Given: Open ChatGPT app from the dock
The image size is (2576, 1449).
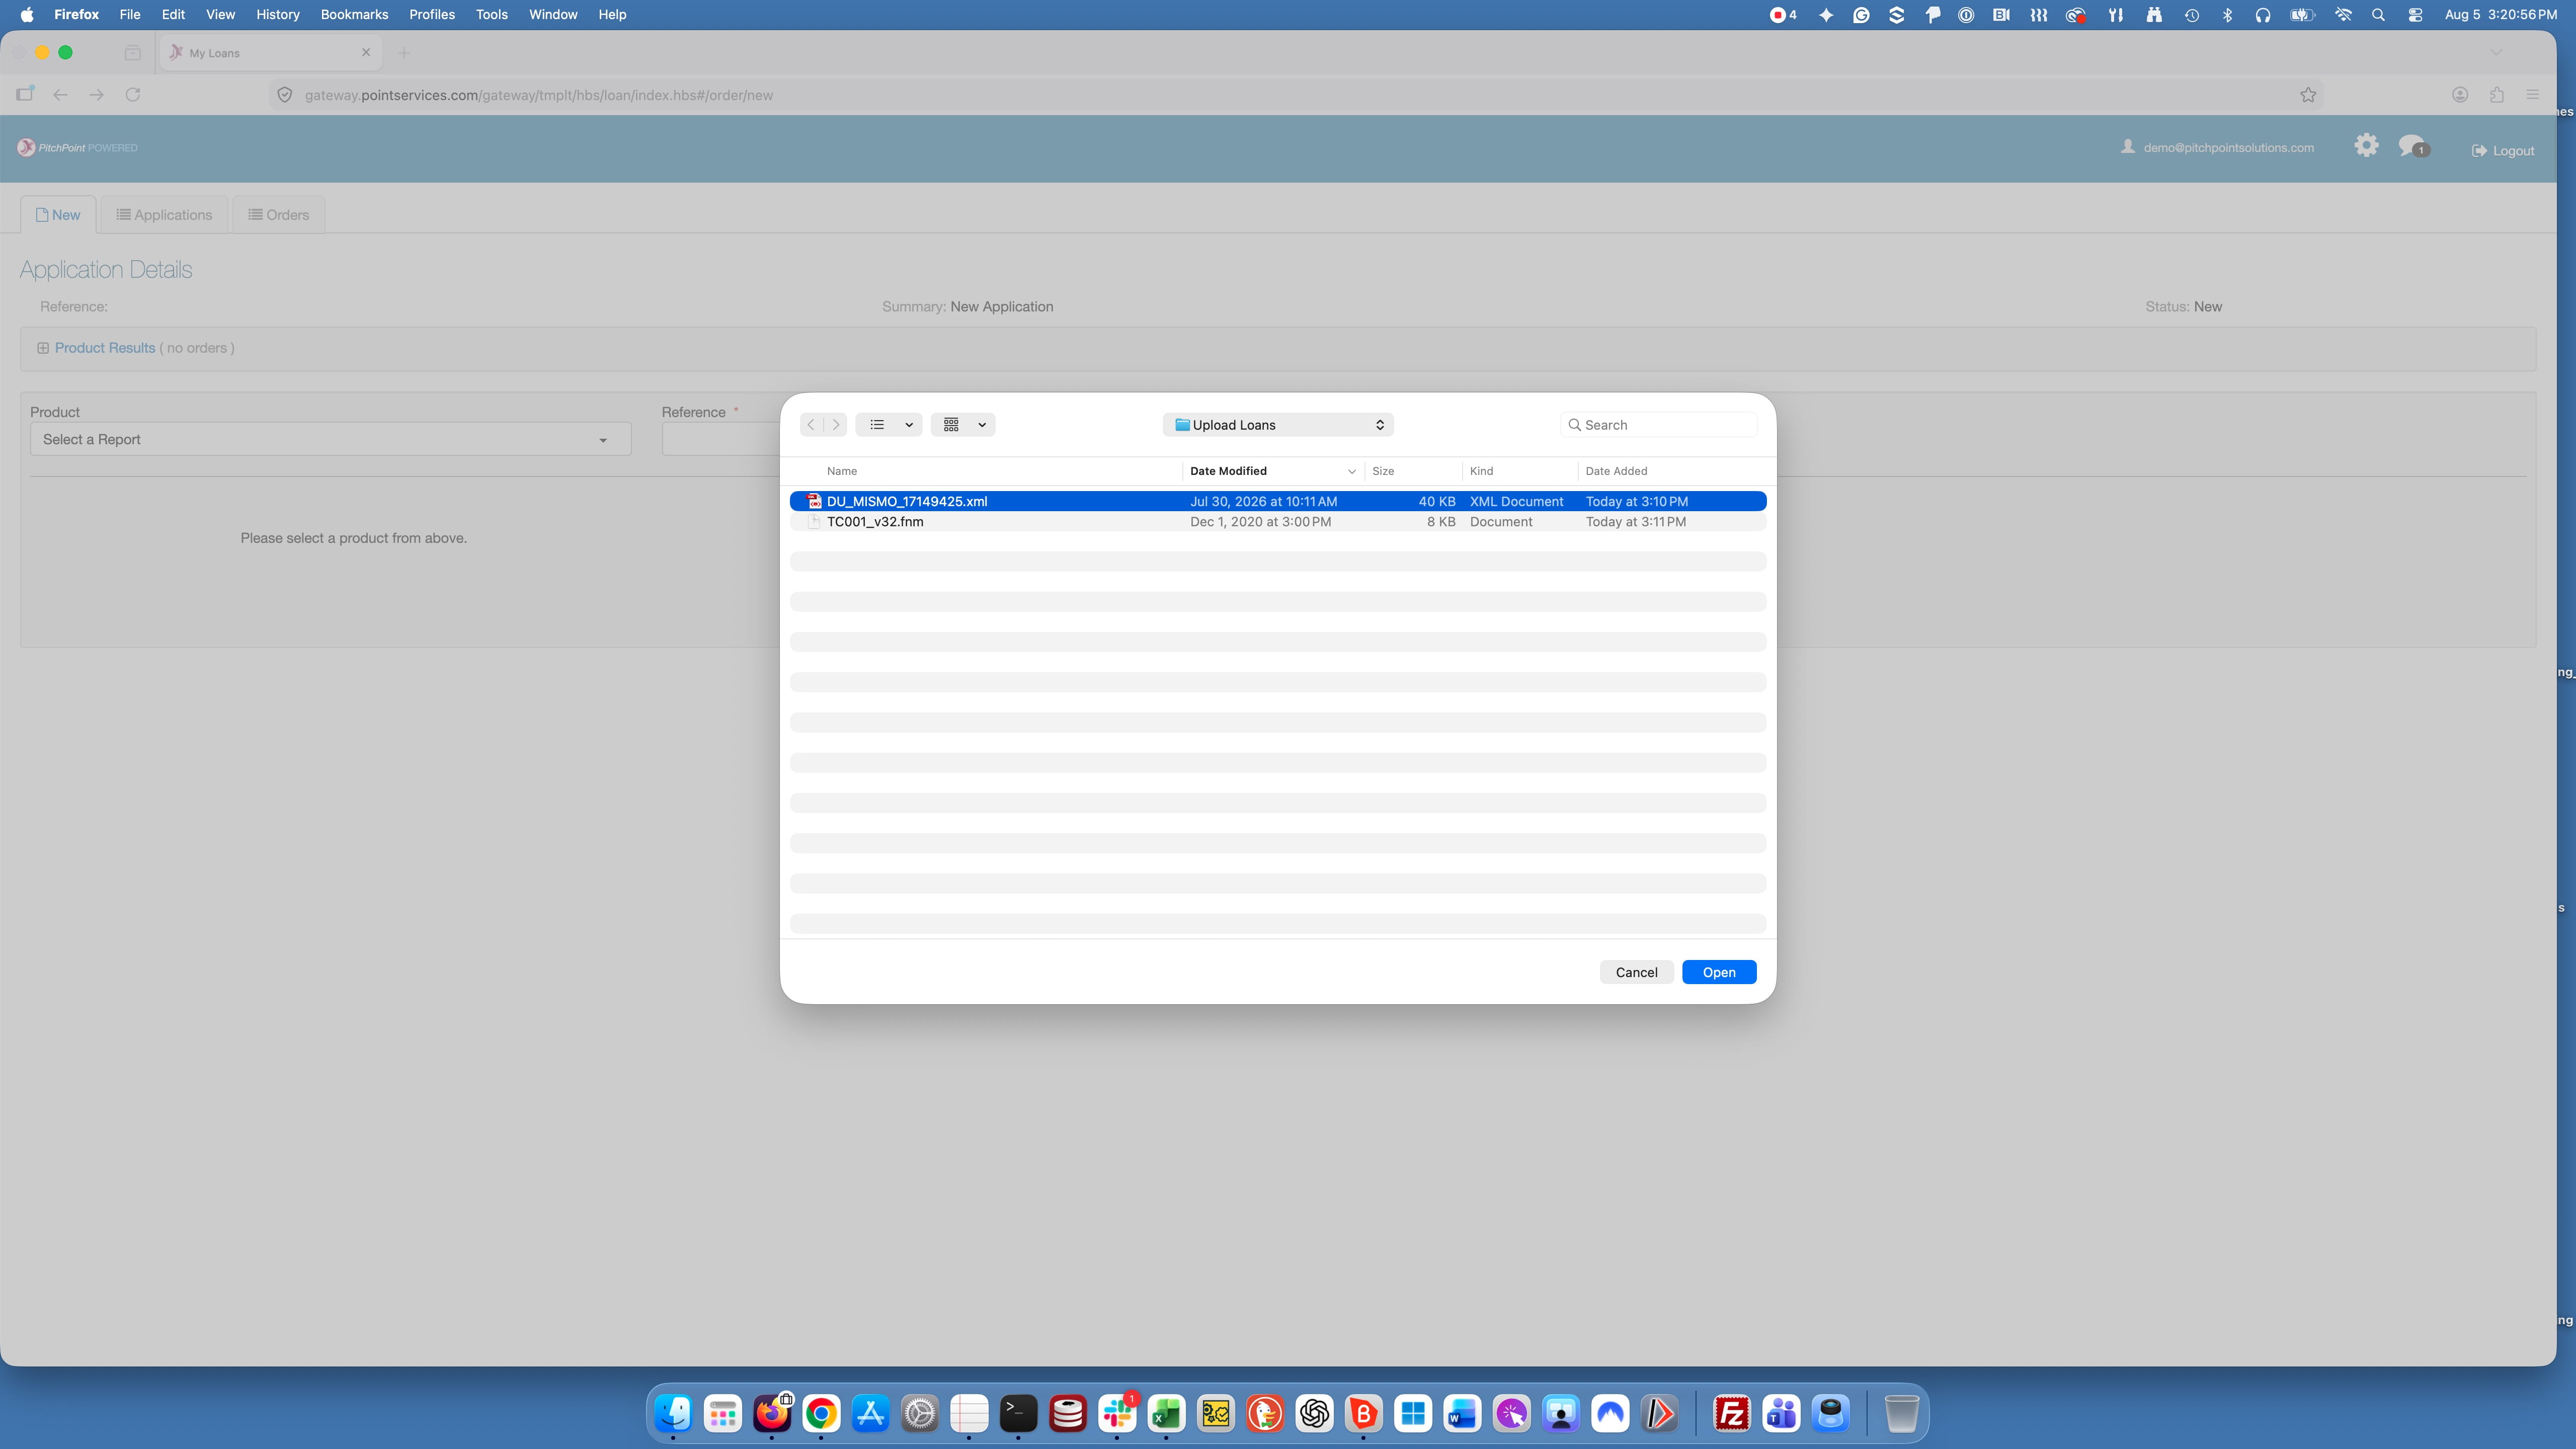Looking at the screenshot, I should coord(1314,1414).
